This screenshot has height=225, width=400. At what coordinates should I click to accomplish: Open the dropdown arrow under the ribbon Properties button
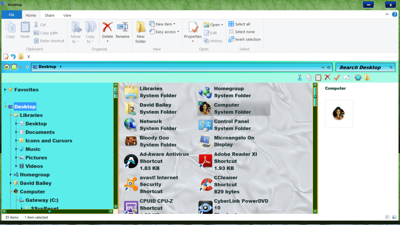[x=193, y=41]
